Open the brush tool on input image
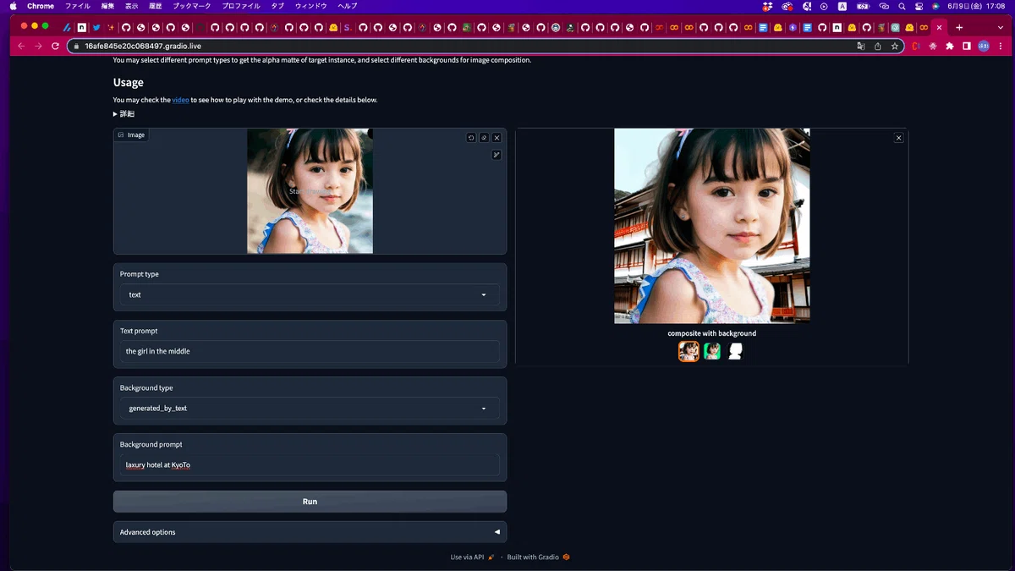 click(497, 155)
